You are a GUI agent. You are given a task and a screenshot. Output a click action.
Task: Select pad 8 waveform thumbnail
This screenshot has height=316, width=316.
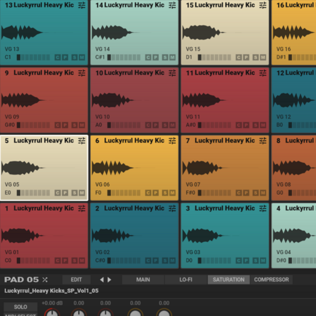294,167
